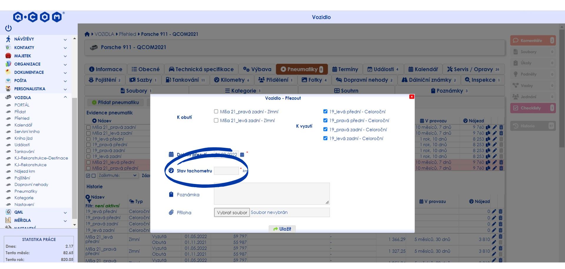565x269 pixels.
Task: Click trash icon for Míša 21_levá zadní row
Action: pyautogui.click(x=501, y=133)
